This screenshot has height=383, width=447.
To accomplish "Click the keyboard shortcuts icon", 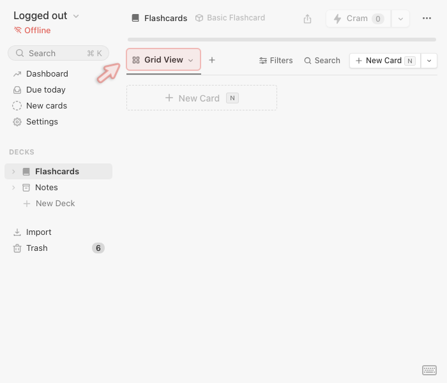I will [429, 370].
